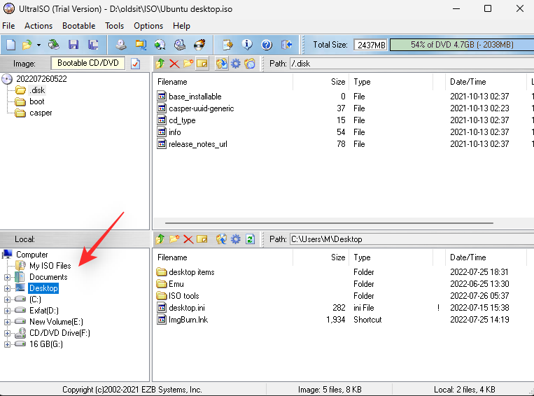Click the boot info checkmark document icon
The width and height of the screenshot is (534, 396).
tap(135, 64)
